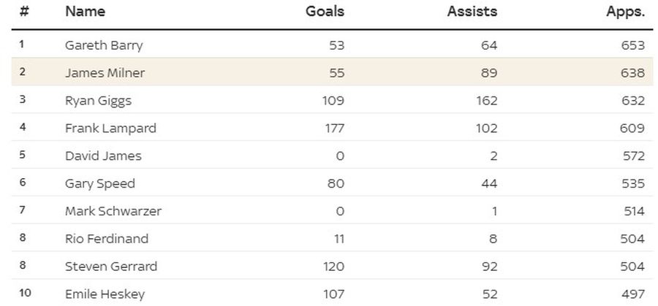This screenshot has height=306, width=658.
Task: Open Gareth Barry's player name
Action: pos(104,45)
